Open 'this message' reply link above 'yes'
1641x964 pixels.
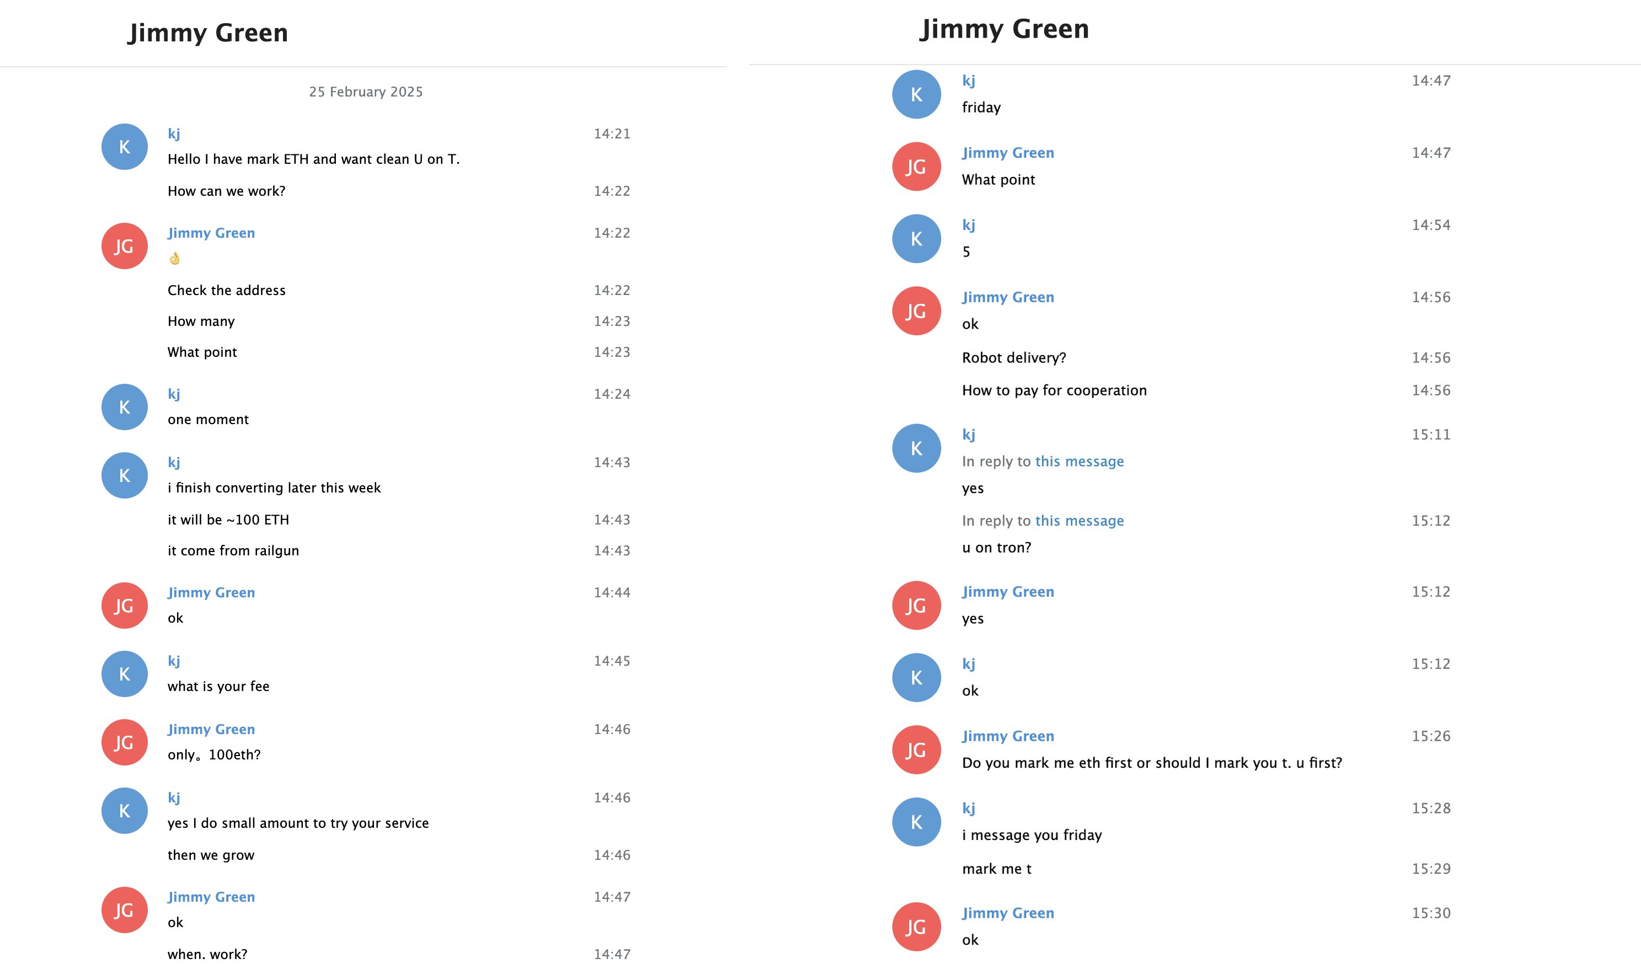[x=1079, y=462]
